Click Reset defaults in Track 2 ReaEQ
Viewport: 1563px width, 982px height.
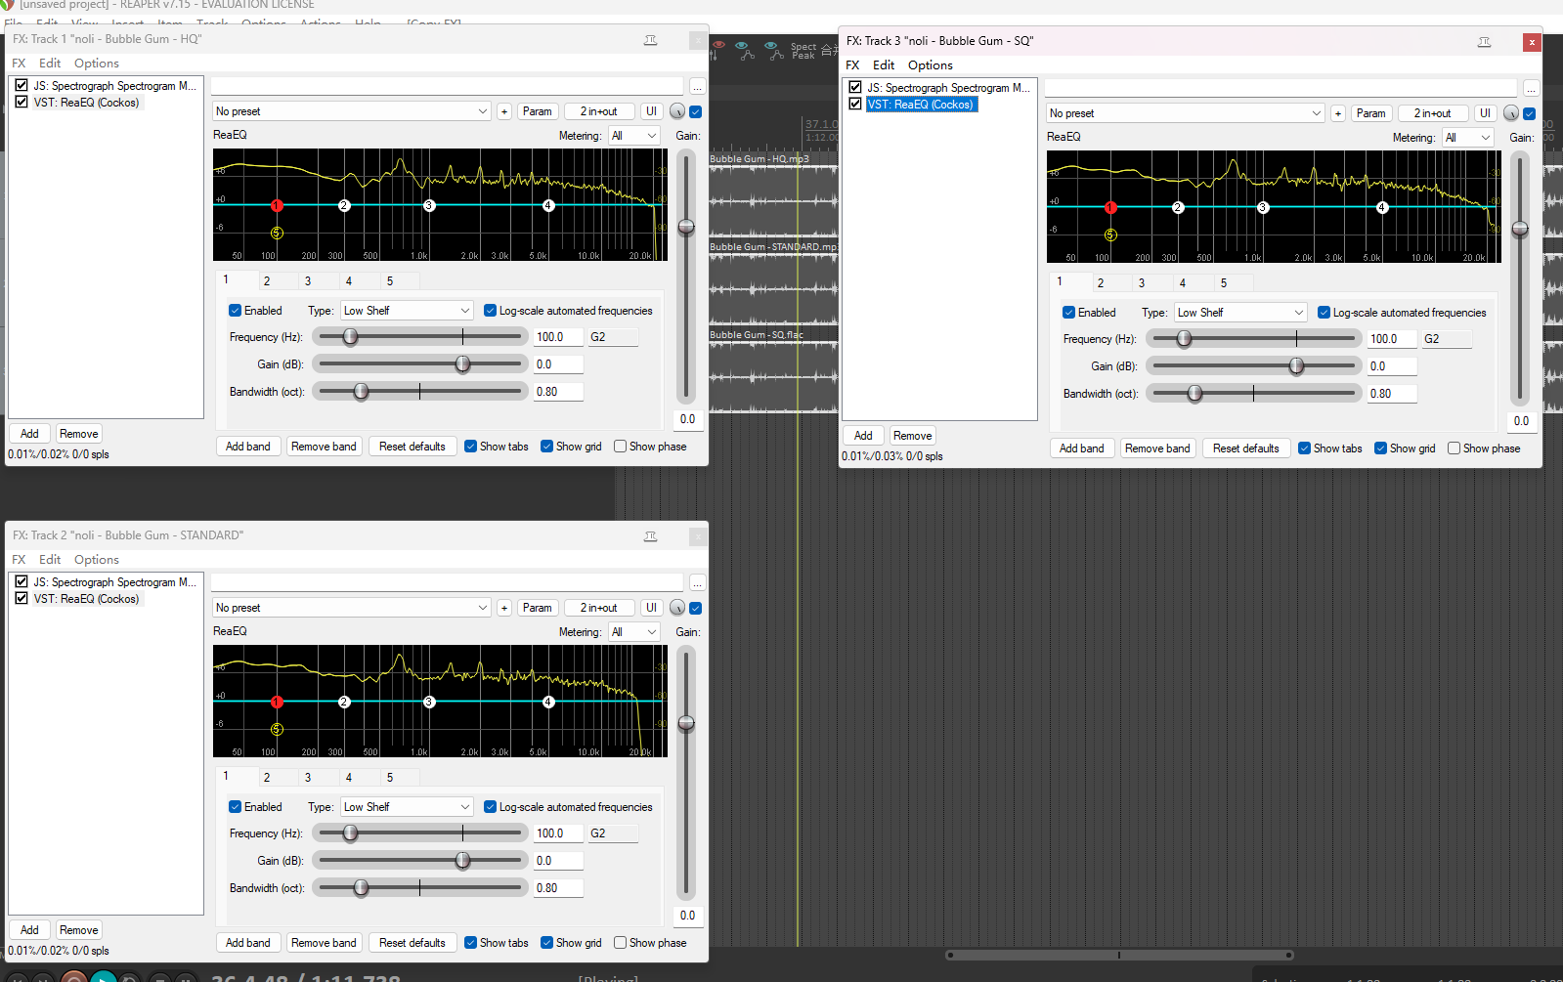tap(412, 943)
